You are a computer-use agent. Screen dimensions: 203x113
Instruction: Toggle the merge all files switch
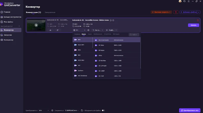pyautogui.click(x=103, y=110)
